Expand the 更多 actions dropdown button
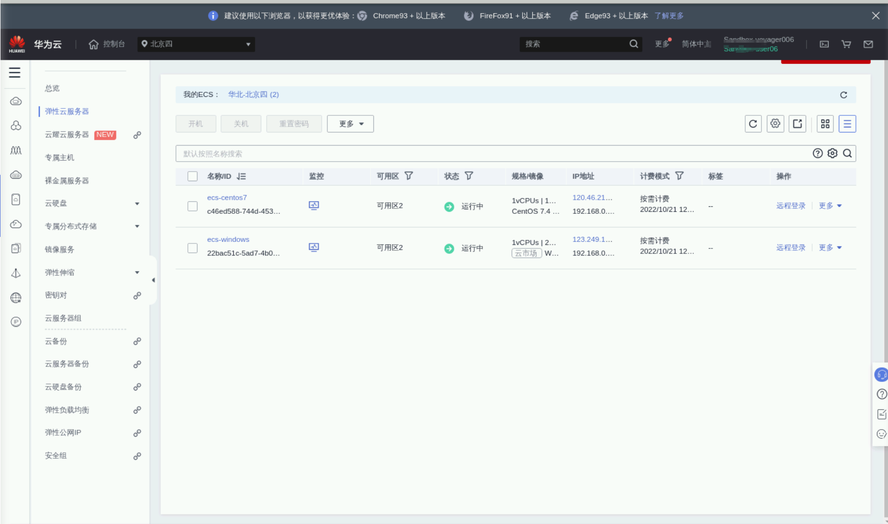888x524 pixels. (350, 124)
